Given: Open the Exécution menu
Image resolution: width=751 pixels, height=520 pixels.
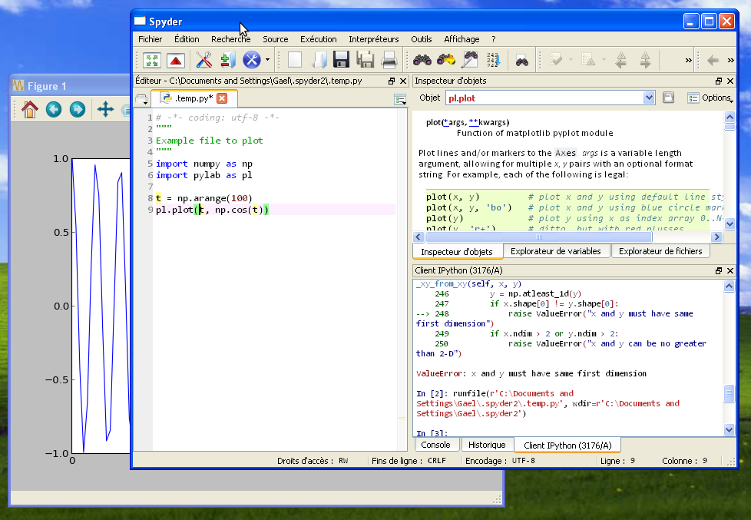Looking at the screenshot, I should point(318,39).
